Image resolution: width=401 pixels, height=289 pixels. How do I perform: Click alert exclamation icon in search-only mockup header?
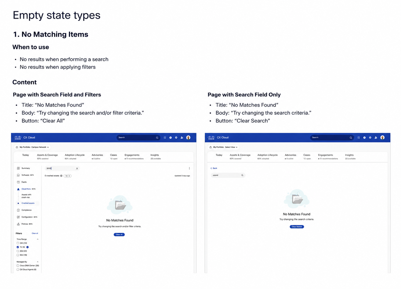364,138
